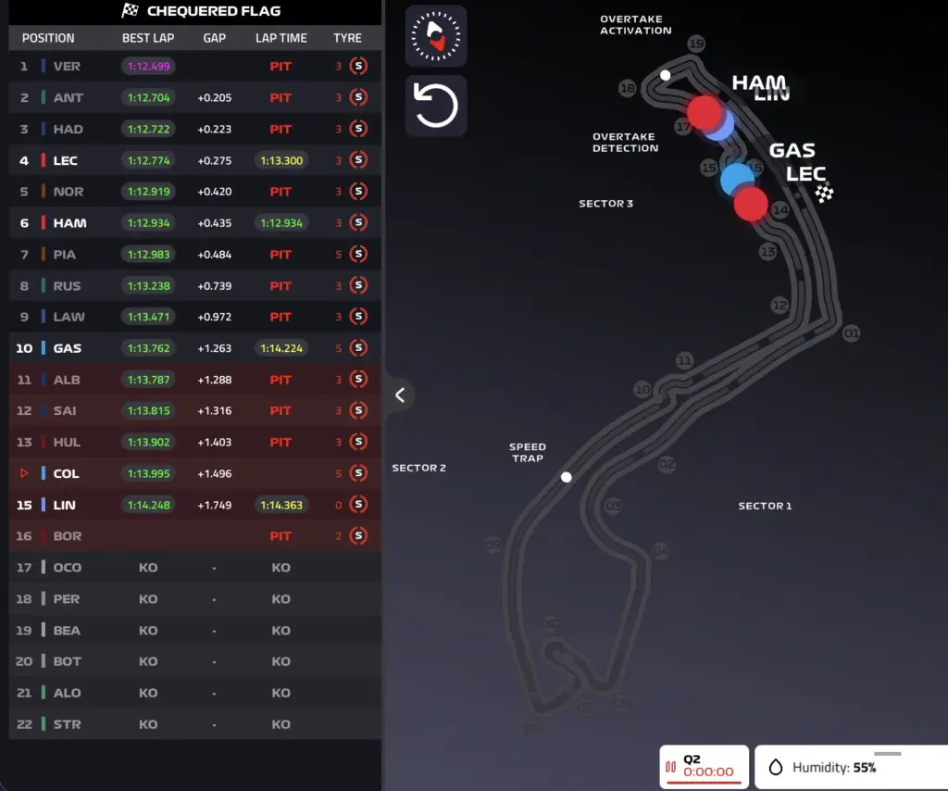Click the red triangle marker beside COL

[x=24, y=473]
